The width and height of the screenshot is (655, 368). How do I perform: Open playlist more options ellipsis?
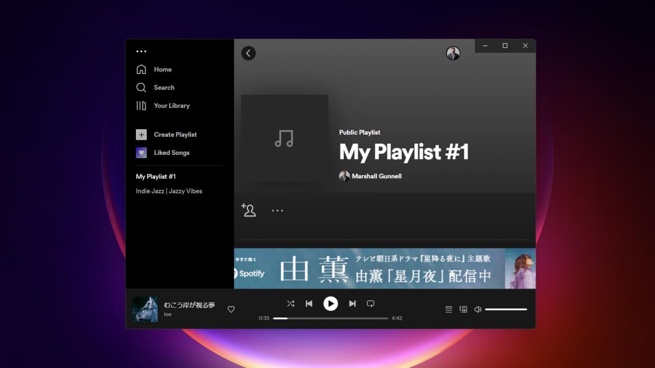click(277, 210)
